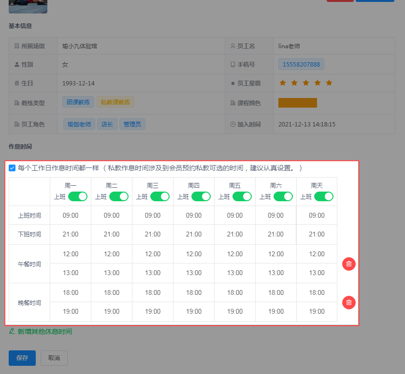Click the 保存 button

click(22, 358)
